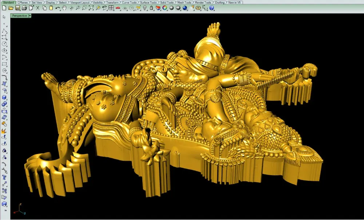Switch to the CPlanes tab

pos(23,3)
